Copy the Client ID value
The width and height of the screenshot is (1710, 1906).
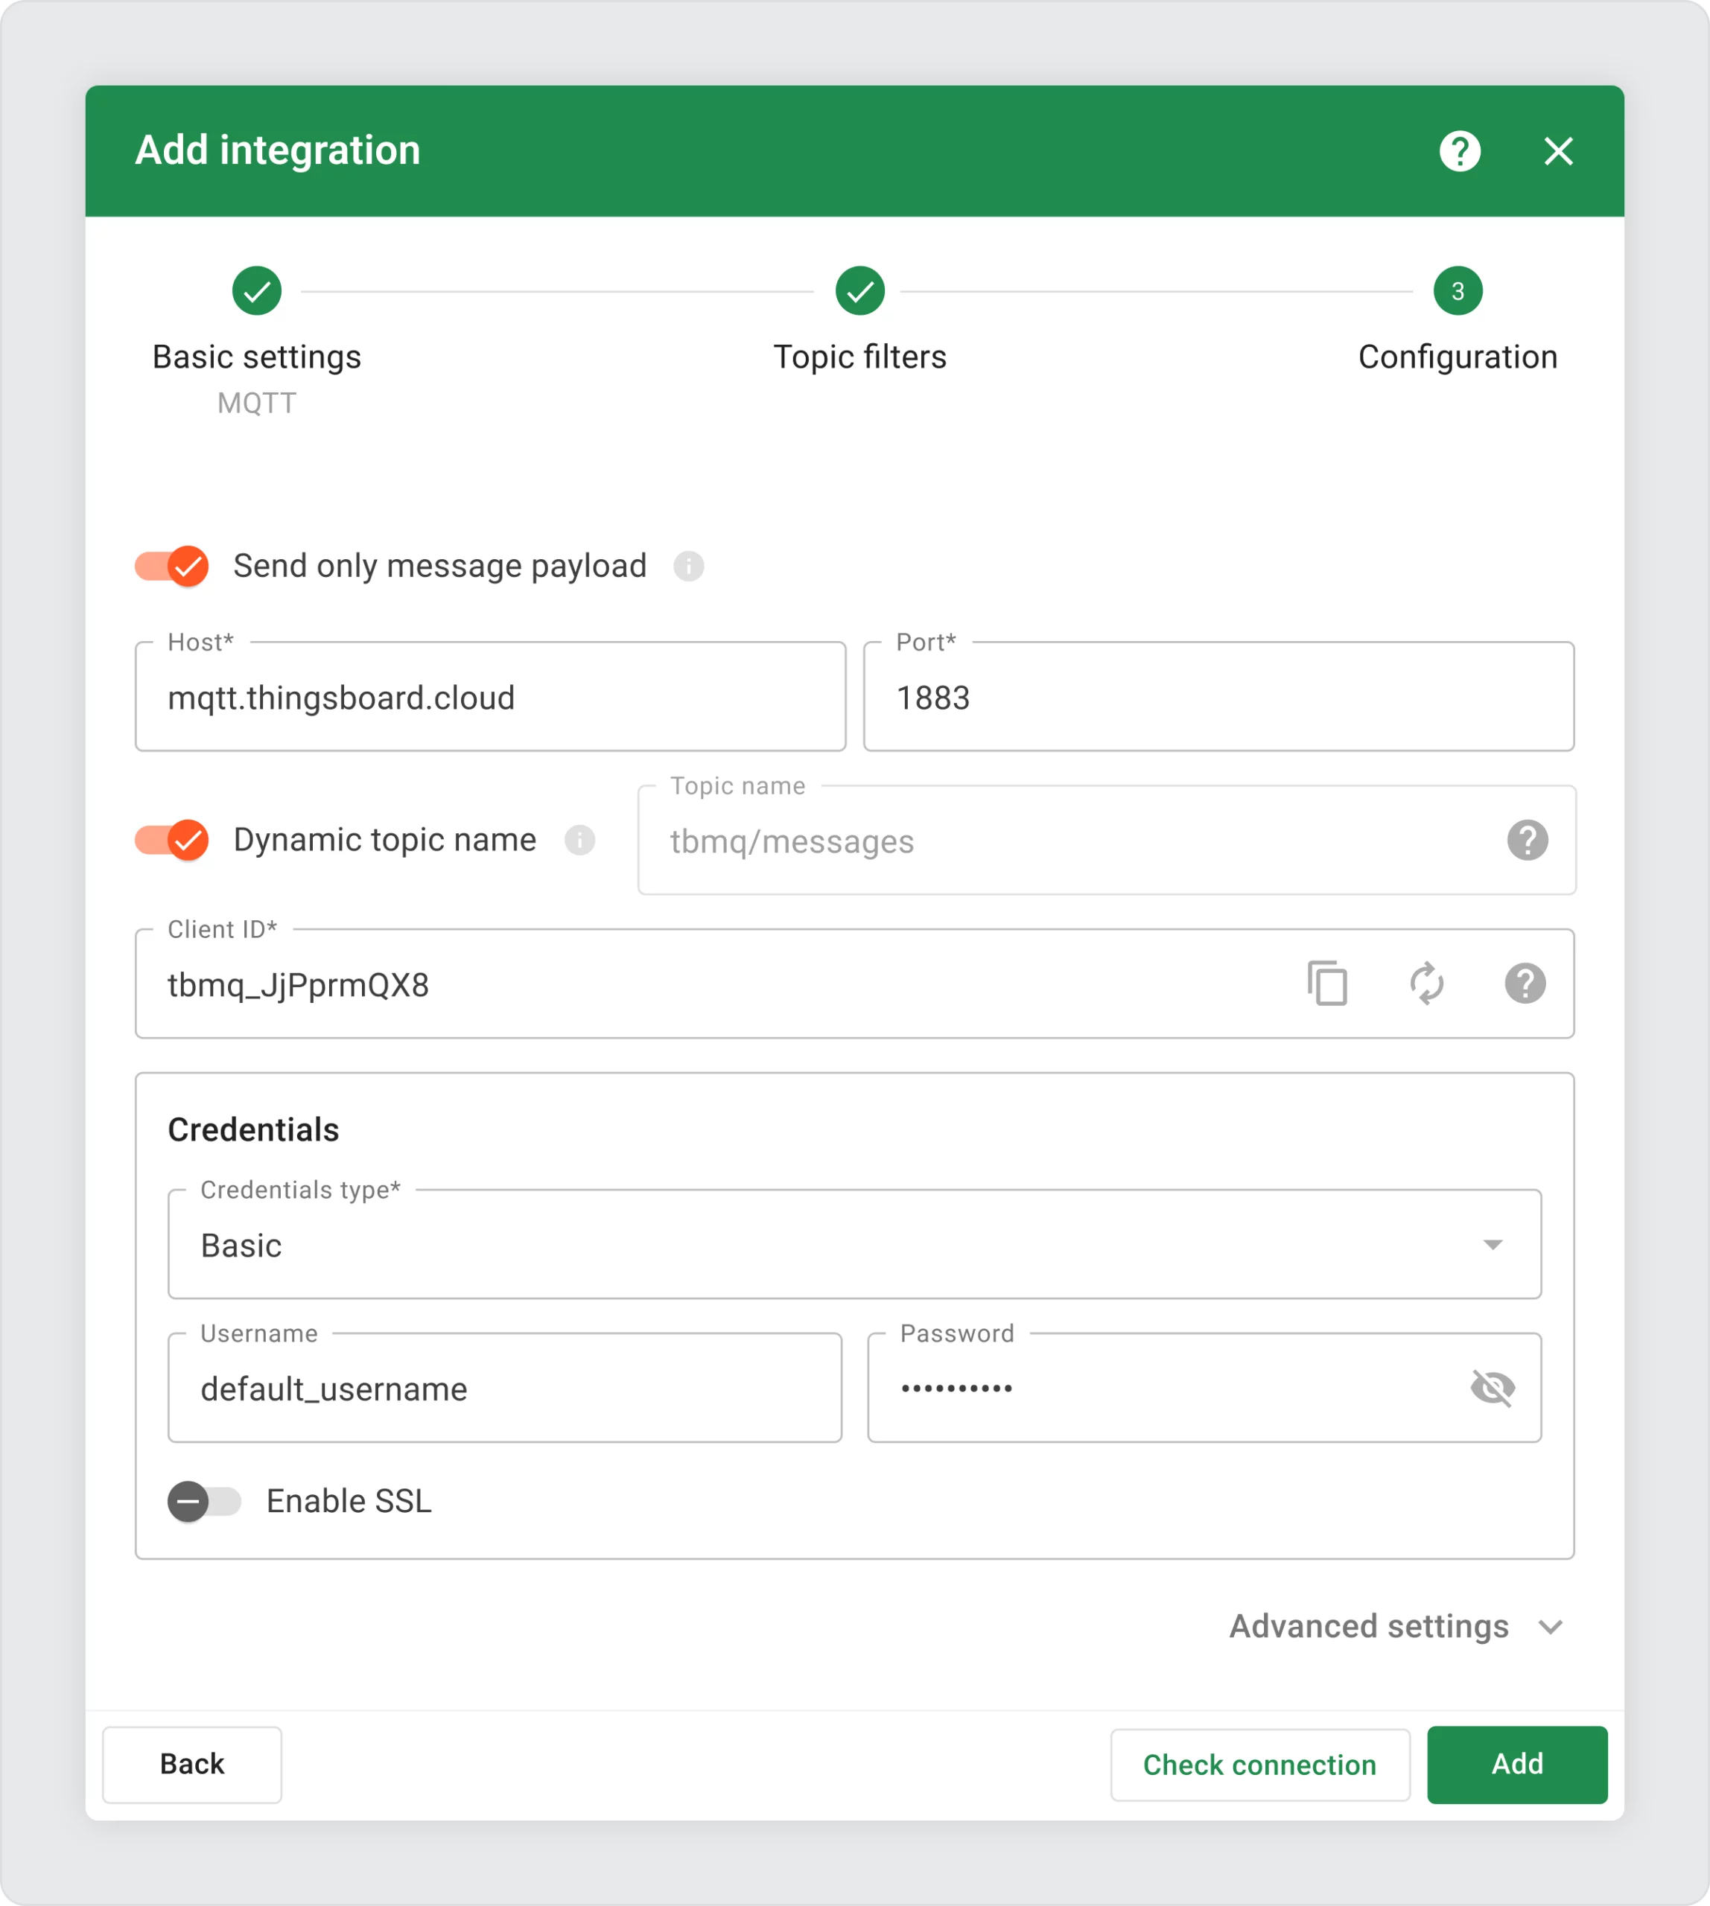coord(1326,984)
